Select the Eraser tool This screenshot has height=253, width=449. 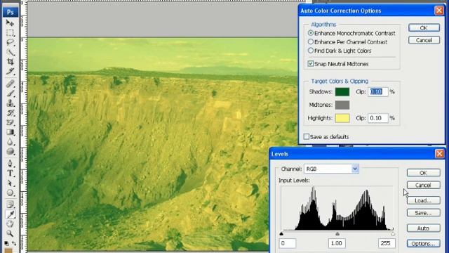tap(10, 122)
